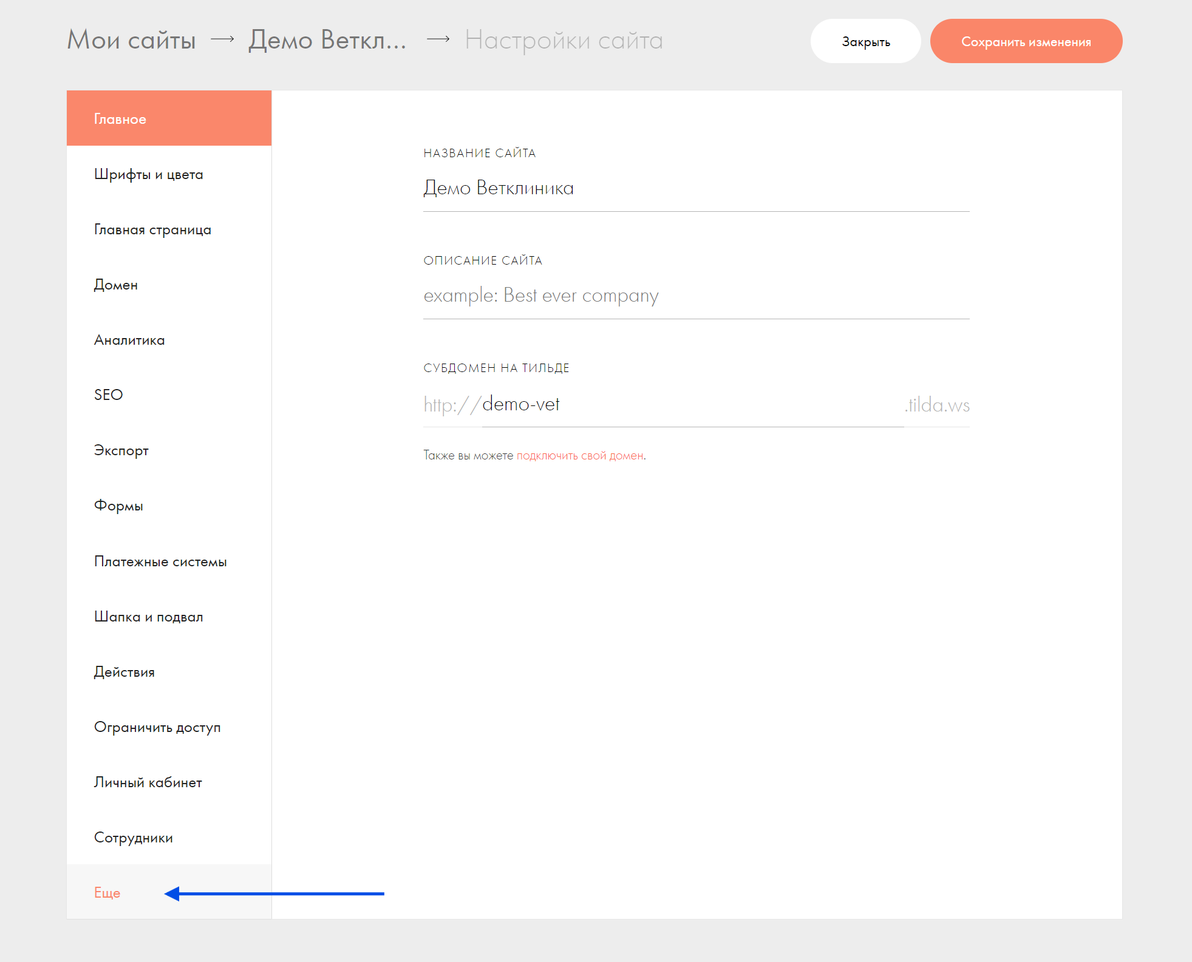This screenshot has height=962, width=1192.
Task: Open the Аналитика section
Action: click(x=129, y=340)
